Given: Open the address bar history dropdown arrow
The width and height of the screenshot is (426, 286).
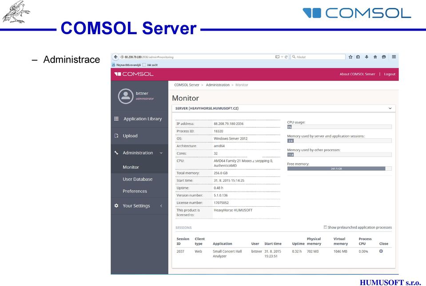Looking at the screenshot, I should click(x=282, y=57).
